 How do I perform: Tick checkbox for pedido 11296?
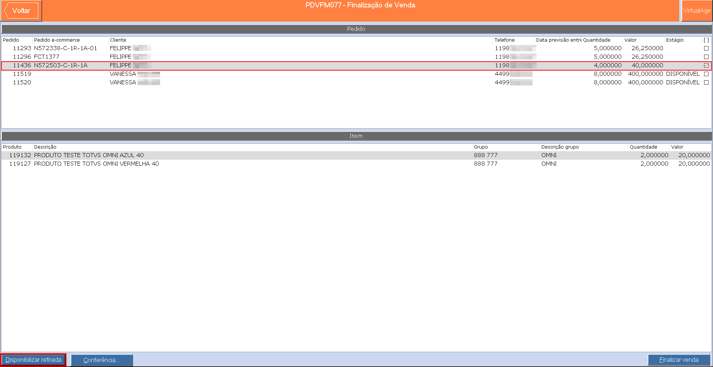coord(706,57)
